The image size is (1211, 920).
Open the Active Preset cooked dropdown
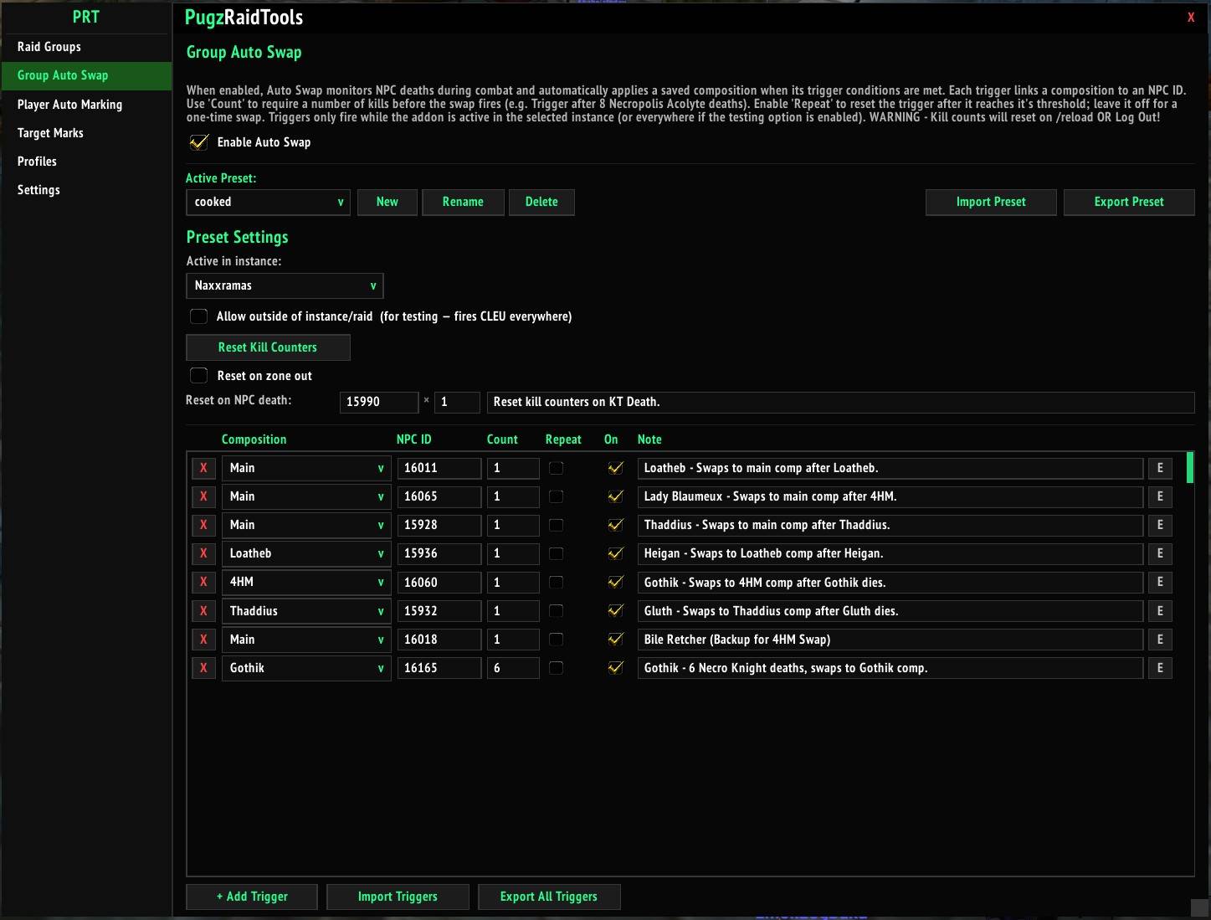coord(268,202)
